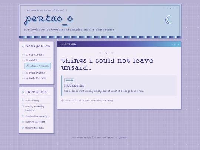This screenshot has width=200, height=150.
Task: Click the pencil icon above the diary heading
Action: (106, 53)
